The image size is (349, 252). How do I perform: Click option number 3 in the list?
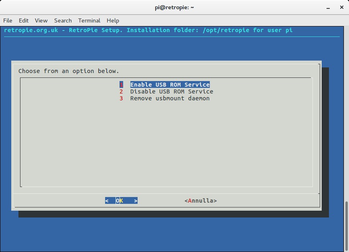pos(122,98)
